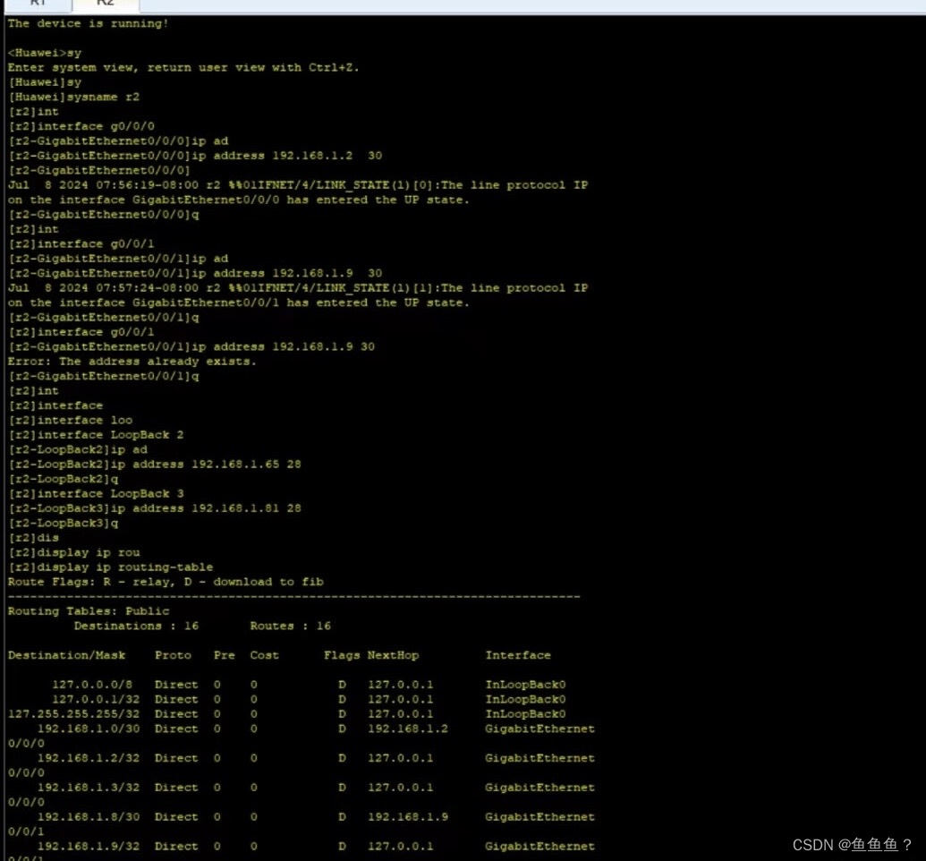Click the '[r2-GigabitEthernet0/0/0]q' line
Image resolution: width=926 pixels, height=861 pixels.
[x=104, y=215]
